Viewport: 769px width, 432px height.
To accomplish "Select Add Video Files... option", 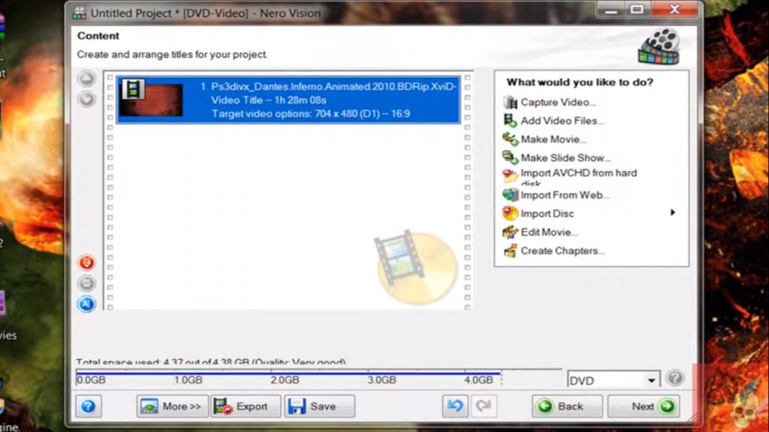I will [x=562, y=121].
